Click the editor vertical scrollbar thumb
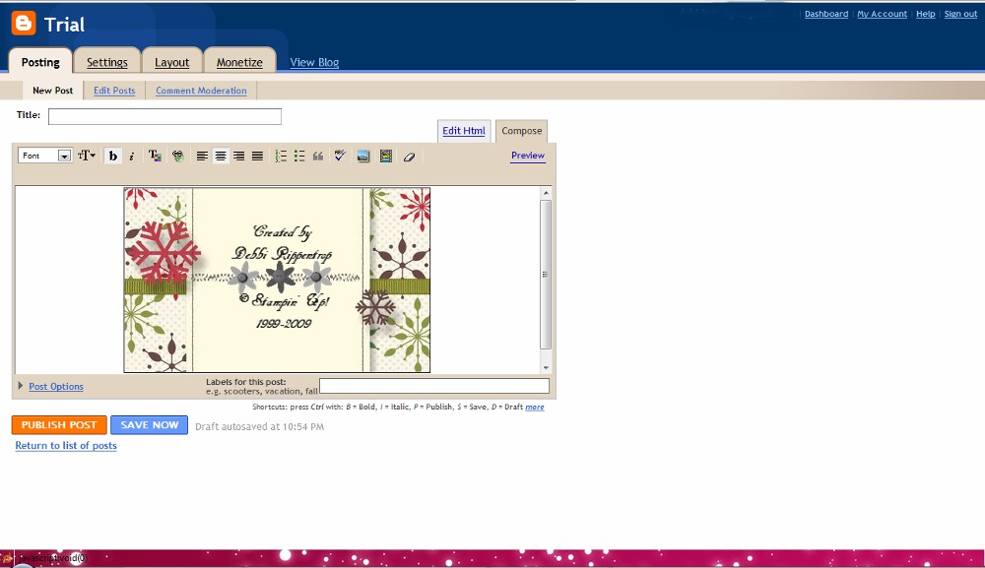Screen dimensions: 985x568 (x=546, y=275)
